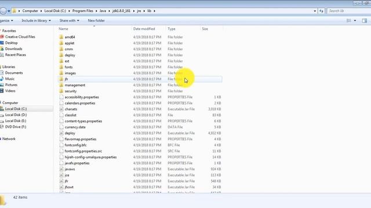The image size is (371, 208).
Task: Click the change view button
Action: [x=349, y=21]
